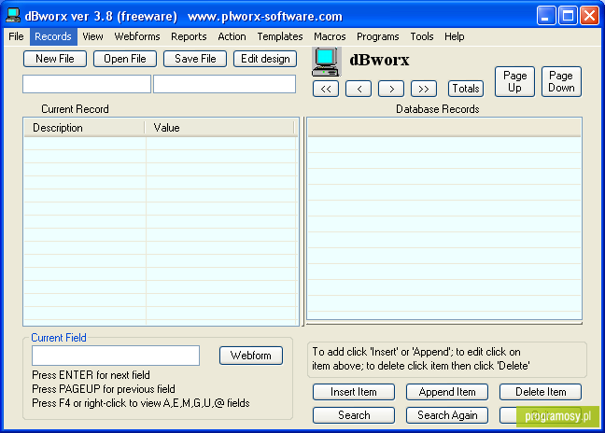Open the Reports menu
Screen dimensions: 605x433
click(x=189, y=36)
